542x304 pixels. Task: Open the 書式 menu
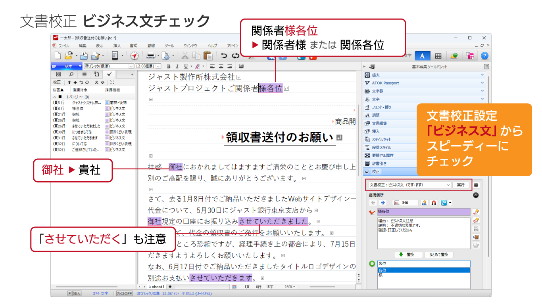point(133,46)
